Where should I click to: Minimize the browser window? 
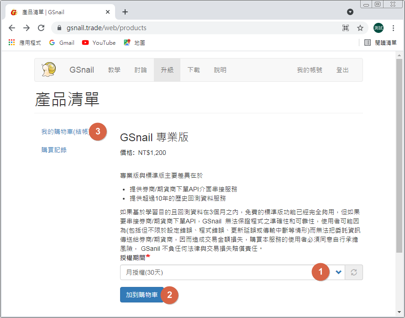click(366, 5)
